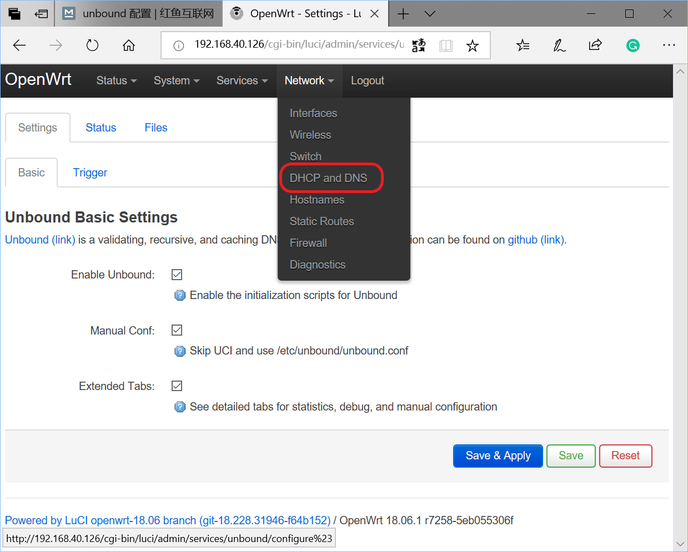The image size is (688, 552).
Task: Reload the page with refresh icon
Action: click(x=92, y=45)
